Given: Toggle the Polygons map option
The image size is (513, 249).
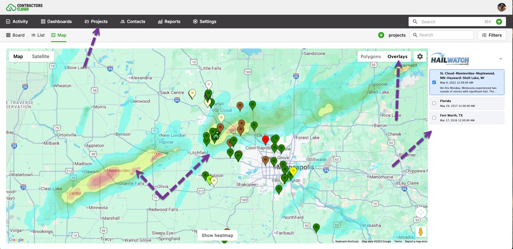Looking at the screenshot, I should pyautogui.click(x=371, y=56).
